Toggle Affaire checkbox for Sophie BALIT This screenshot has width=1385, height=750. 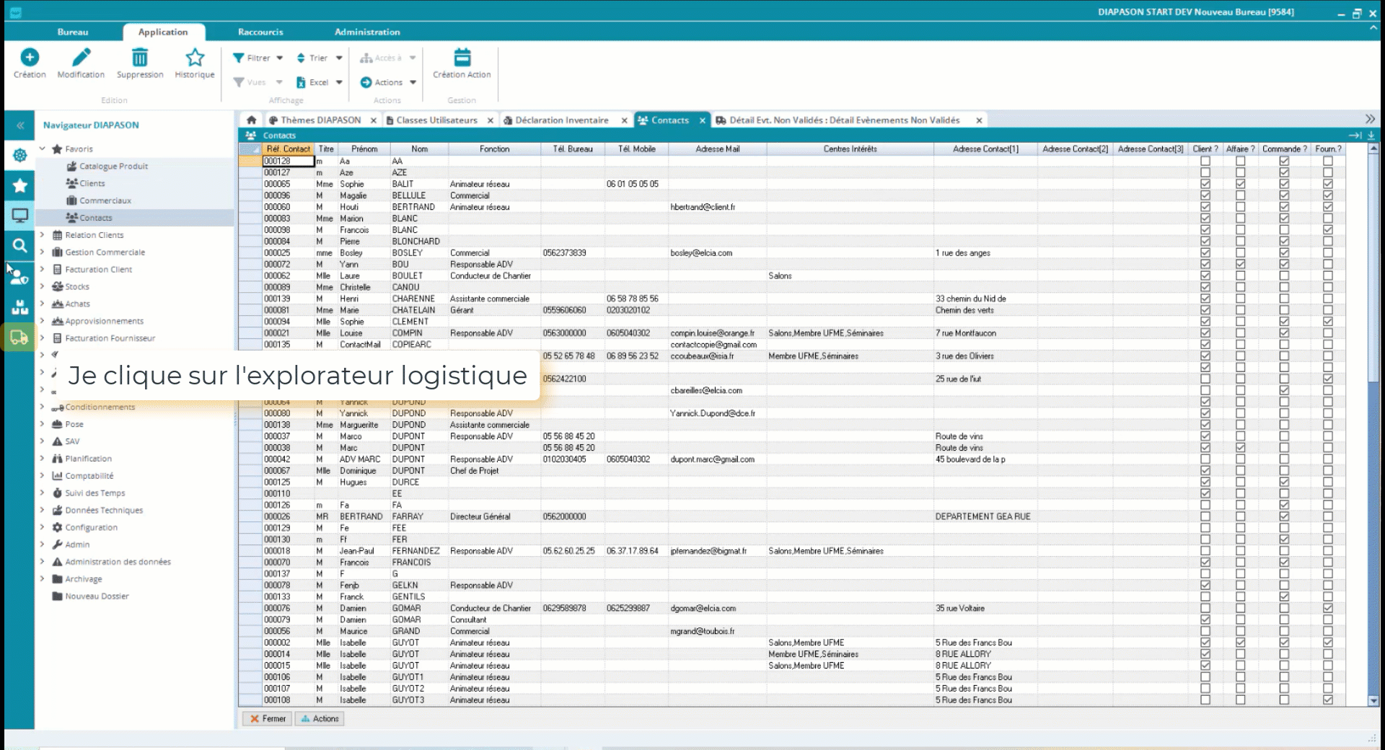[x=1240, y=185]
